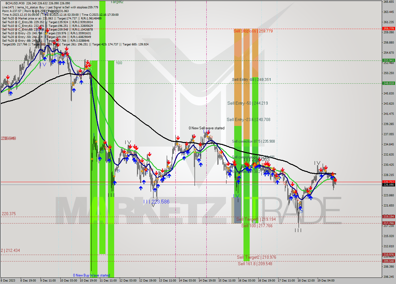The height and width of the screenshot is (284, 396).
Task: Click 'Sell correction 87.5 | 235.908' label
Action: [253, 141]
